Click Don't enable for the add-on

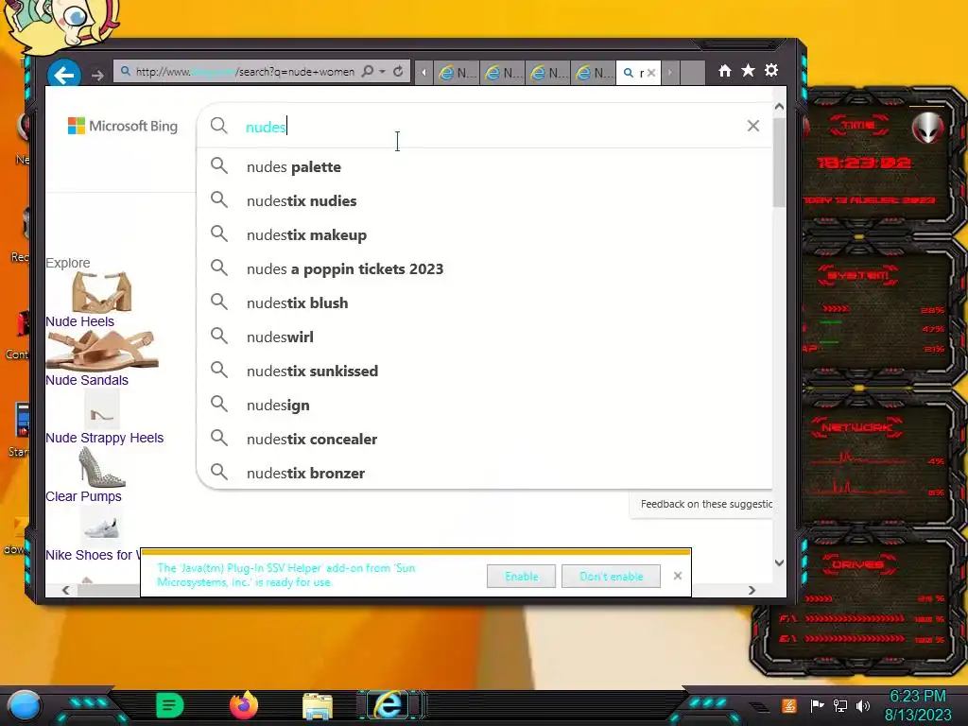coord(612,576)
